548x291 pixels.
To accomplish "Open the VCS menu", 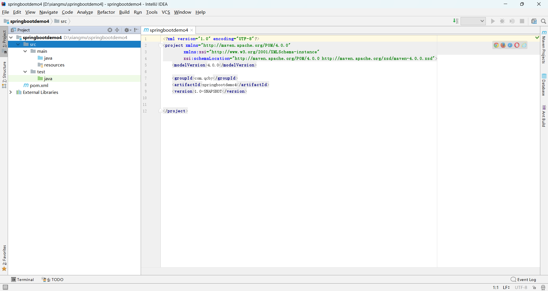I will (166, 12).
